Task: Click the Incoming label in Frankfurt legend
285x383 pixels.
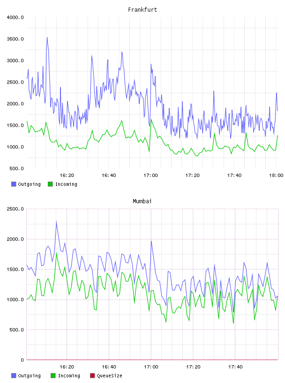Action: tap(66, 184)
